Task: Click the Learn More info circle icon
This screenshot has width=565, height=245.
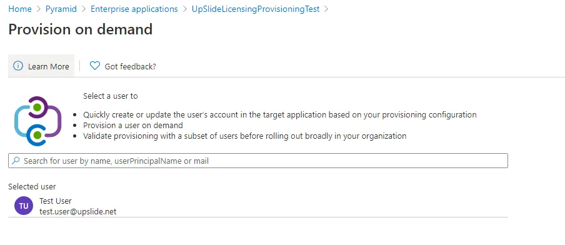Action: click(17, 66)
